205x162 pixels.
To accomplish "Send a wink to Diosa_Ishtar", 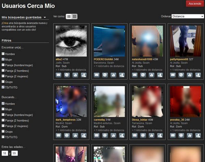I will (143, 135).
